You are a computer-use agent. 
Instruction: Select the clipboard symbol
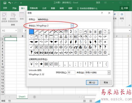pyautogui.click(x=41, y=37)
